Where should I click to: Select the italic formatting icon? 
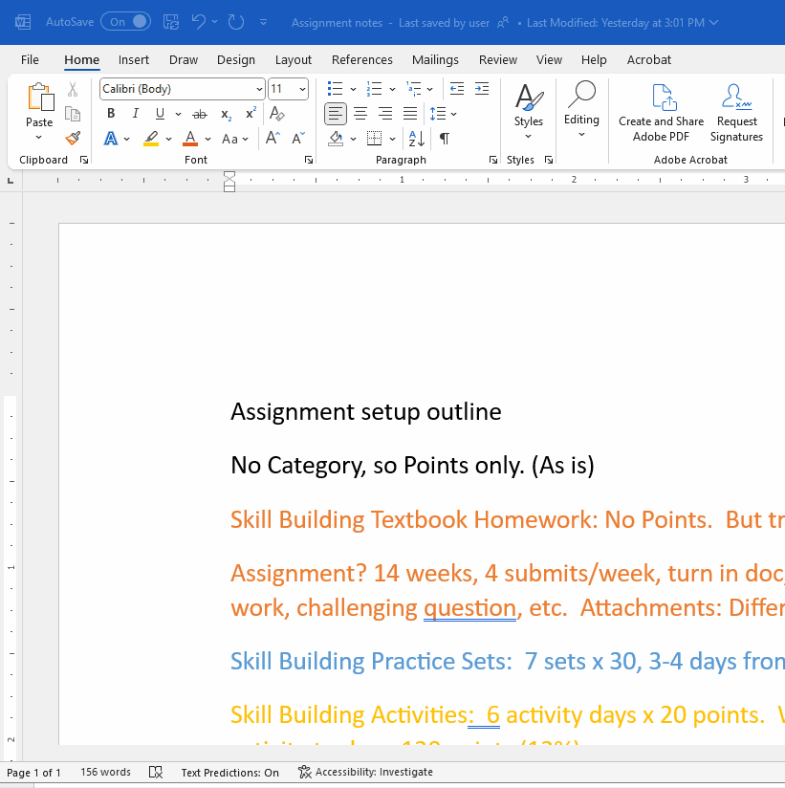point(135,113)
